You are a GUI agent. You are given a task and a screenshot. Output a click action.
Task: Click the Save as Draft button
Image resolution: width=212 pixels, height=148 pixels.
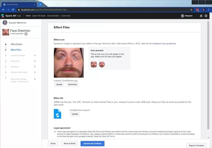click(x=69, y=144)
